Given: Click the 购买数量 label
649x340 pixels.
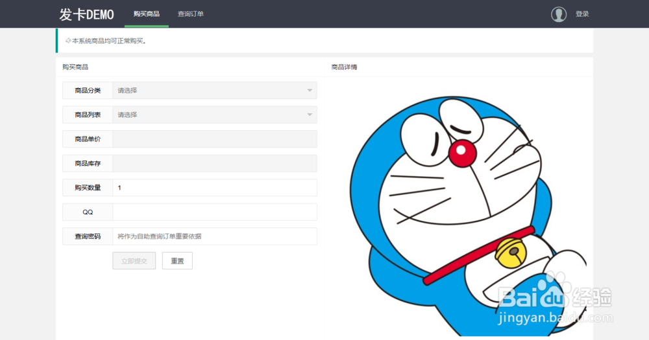Looking at the screenshot, I should pos(88,188).
